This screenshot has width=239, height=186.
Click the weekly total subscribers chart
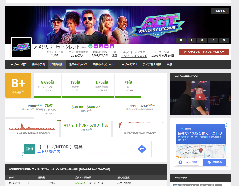coord(32,126)
